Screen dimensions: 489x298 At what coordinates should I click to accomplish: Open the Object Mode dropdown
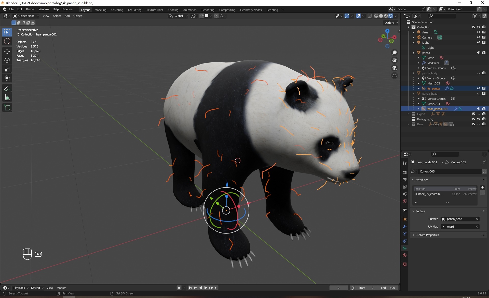tap(26, 16)
